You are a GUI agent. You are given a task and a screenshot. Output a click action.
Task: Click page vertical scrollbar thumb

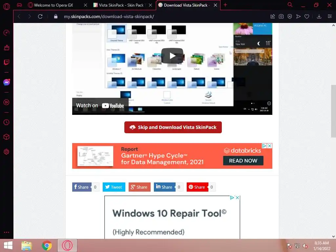coord(333,111)
